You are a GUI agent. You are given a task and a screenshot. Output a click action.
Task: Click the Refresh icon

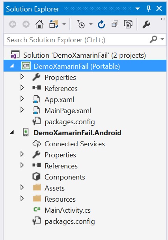click(x=101, y=25)
